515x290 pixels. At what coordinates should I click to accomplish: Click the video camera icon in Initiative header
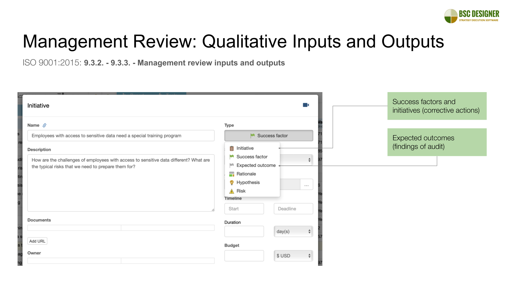tap(306, 105)
